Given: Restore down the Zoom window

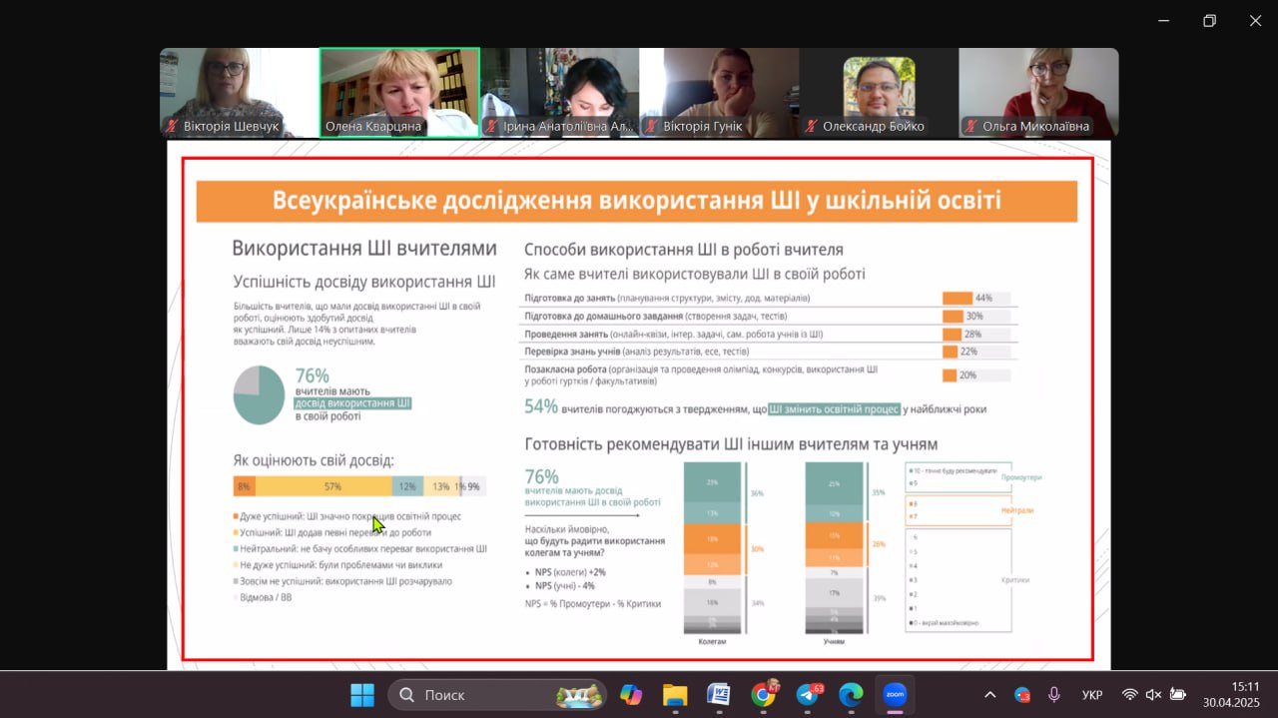Looking at the screenshot, I should 1209,21.
